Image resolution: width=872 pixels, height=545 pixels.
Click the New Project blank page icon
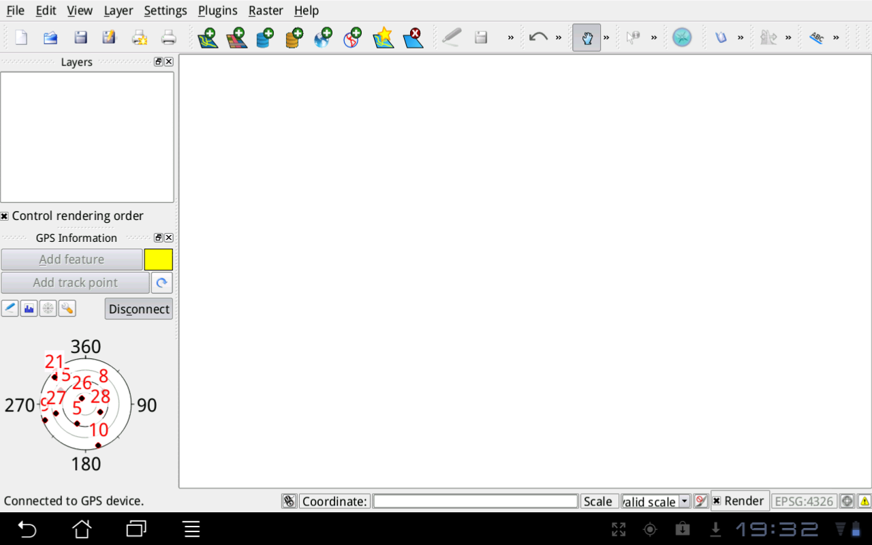(21, 37)
